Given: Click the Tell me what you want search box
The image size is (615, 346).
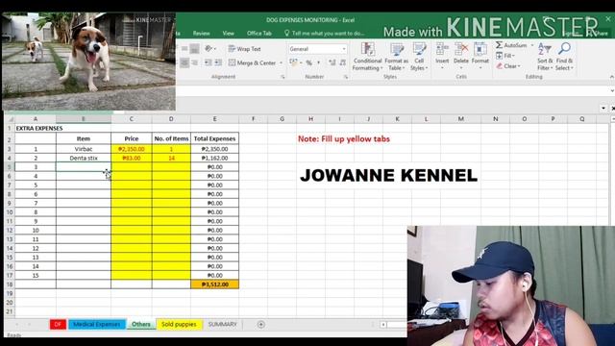Looking at the screenshot, I should (325, 34).
